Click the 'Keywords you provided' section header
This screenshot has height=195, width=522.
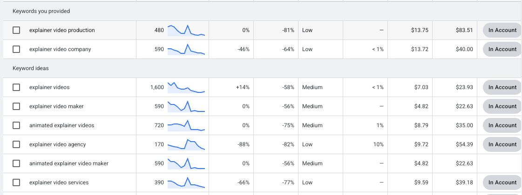click(x=41, y=11)
